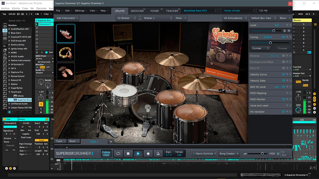Open the Cymbal tuning type dropdown
Viewport: 319px width, 179px height.
point(261,48)
